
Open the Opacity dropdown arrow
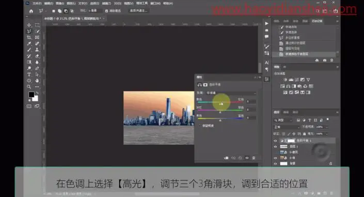click(x=327, y=127)
